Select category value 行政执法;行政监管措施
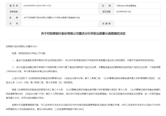The width and height of the screenshot is (166, 116). click(x=126, y=6)
